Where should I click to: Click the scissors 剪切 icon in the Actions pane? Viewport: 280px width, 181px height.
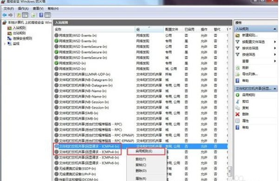click(237, 101)
